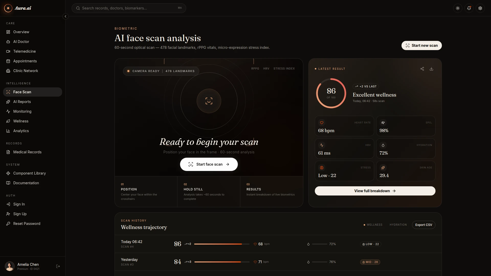The width and height of the screenshot is (491, 276).
Task: Open Medical Records
Action: tap(32, 152)
